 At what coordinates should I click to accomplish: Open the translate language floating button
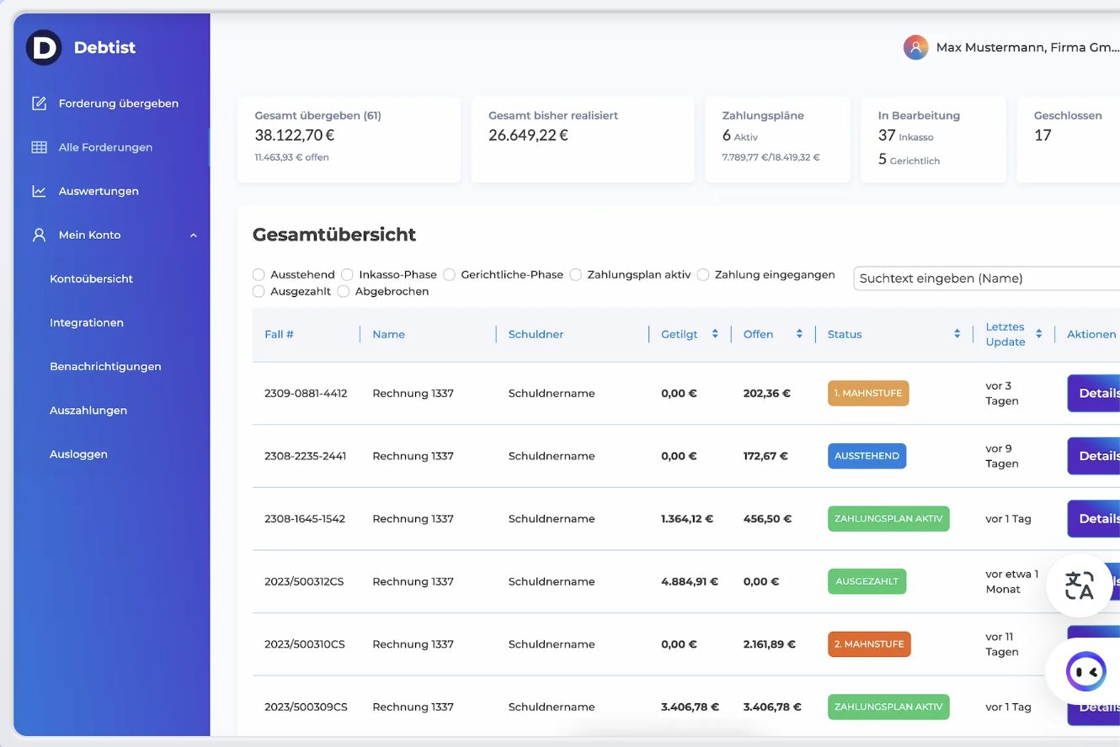tap(1079, 585)
